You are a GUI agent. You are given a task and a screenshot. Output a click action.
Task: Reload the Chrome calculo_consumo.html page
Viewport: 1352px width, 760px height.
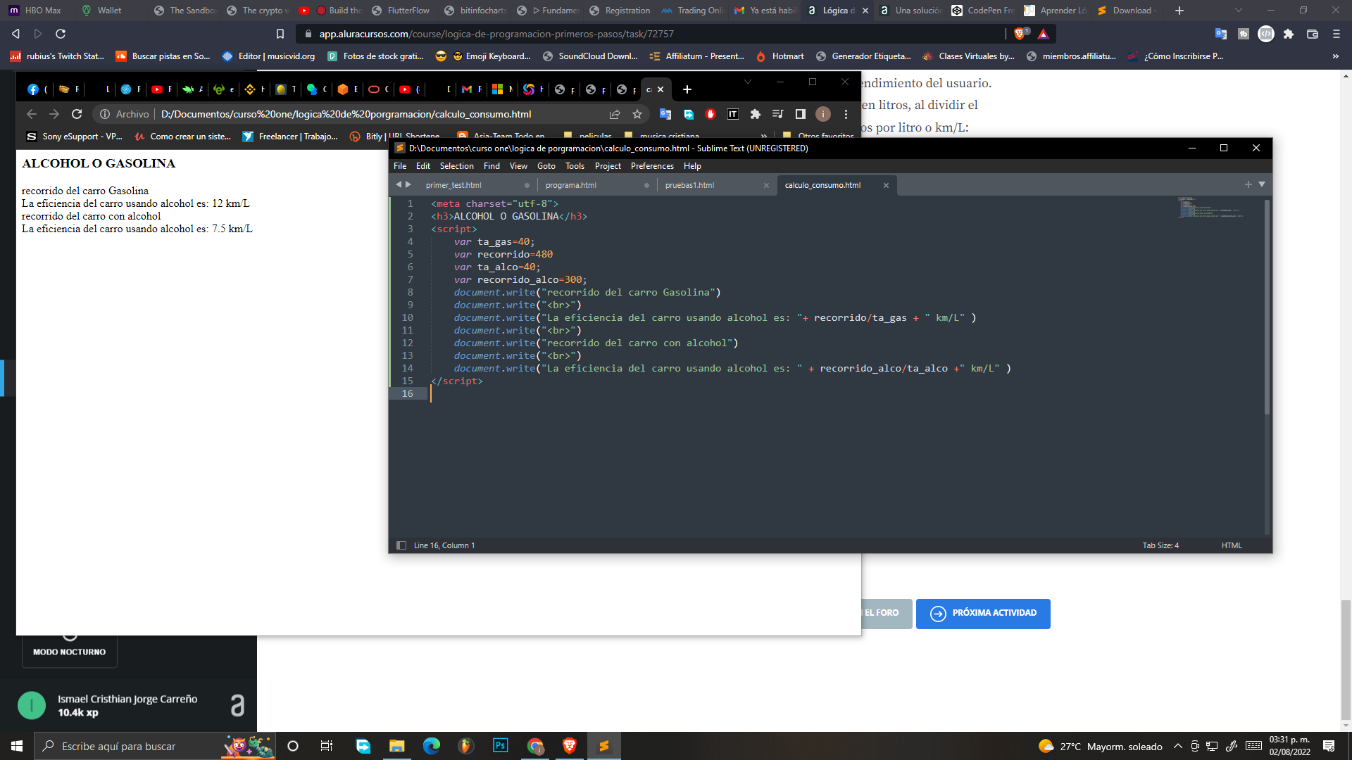77,114
